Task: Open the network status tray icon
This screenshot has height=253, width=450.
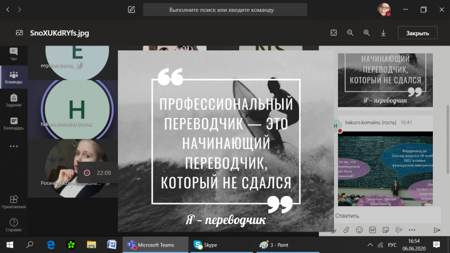Action: click(381, 245)
